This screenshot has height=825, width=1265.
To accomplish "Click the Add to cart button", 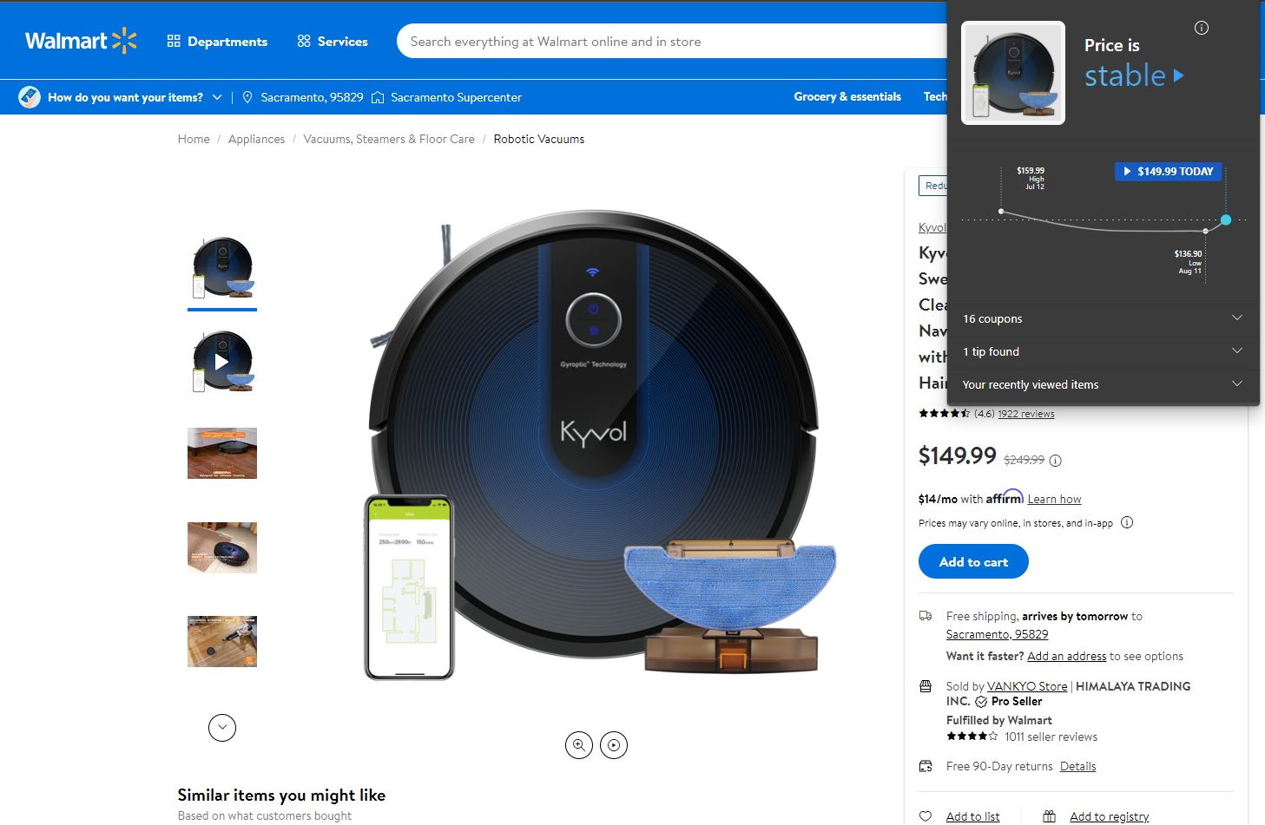I will point(973,562).
